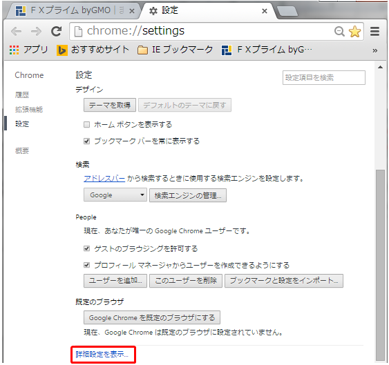
Task: Show hidden bookmarks with the » chevron
Action: (375, 50)
